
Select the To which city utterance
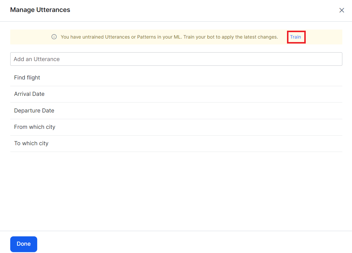pyautogui.click(x=31, y=143)
